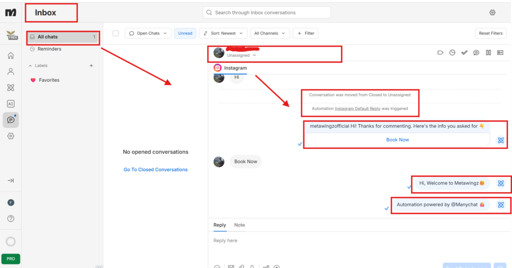Open the Favorites label
Screen dimensions: 512x268
(x=49, y=80)
